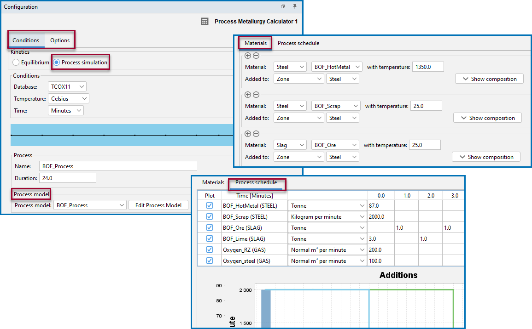
Task: Toggle plot checkbox for Oxygen_RZ (GAS)
Action: click(x=210, y=250)
